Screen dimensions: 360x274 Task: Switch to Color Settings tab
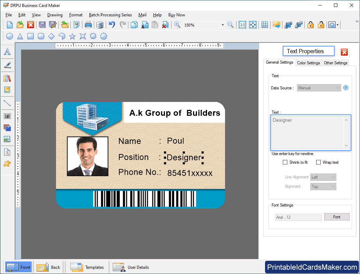pos(308,63)
